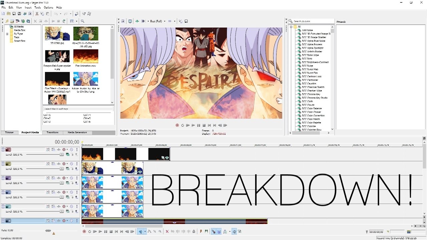Save the project with the Save icon
427x240 pixels.
click(x=14, y=14)
